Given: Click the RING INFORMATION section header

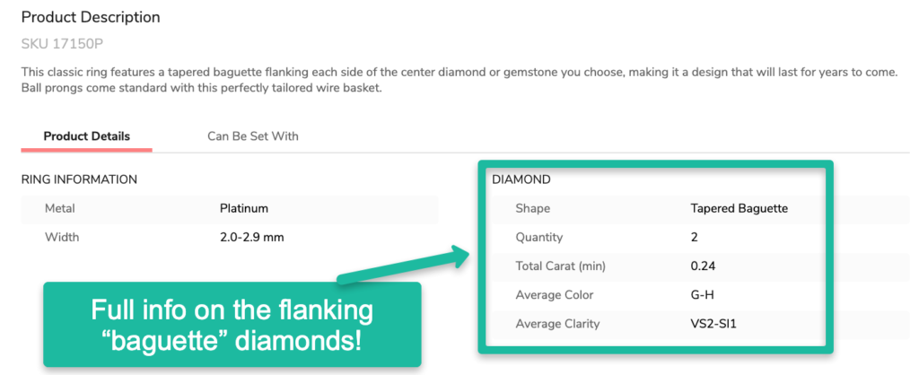Looking at the screenshot, I should pyautogui.click(x=79, y=179).
